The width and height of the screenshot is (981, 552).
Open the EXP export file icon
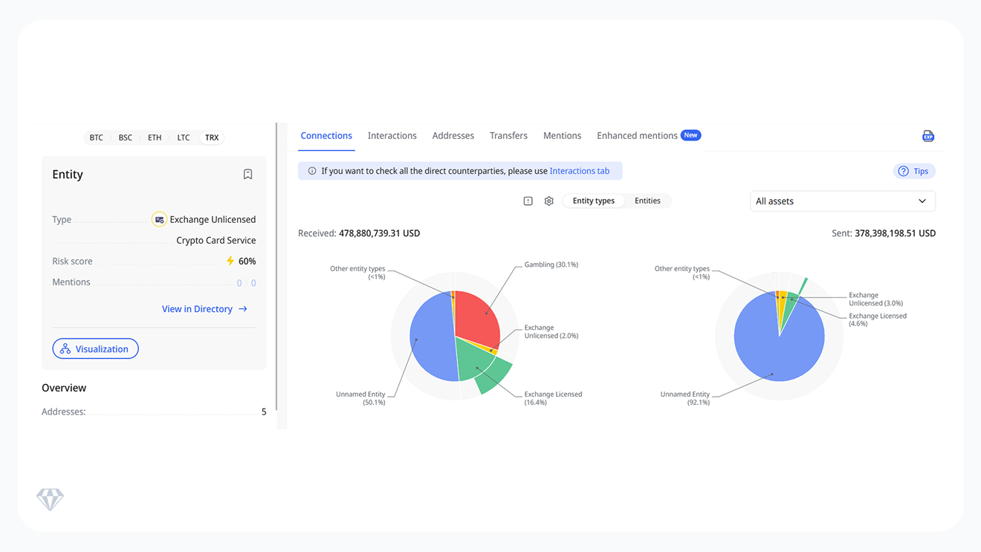pos(928,136)
